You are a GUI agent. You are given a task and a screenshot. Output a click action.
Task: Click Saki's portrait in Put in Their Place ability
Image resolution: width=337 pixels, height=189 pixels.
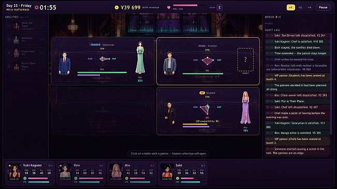[16, 67]
